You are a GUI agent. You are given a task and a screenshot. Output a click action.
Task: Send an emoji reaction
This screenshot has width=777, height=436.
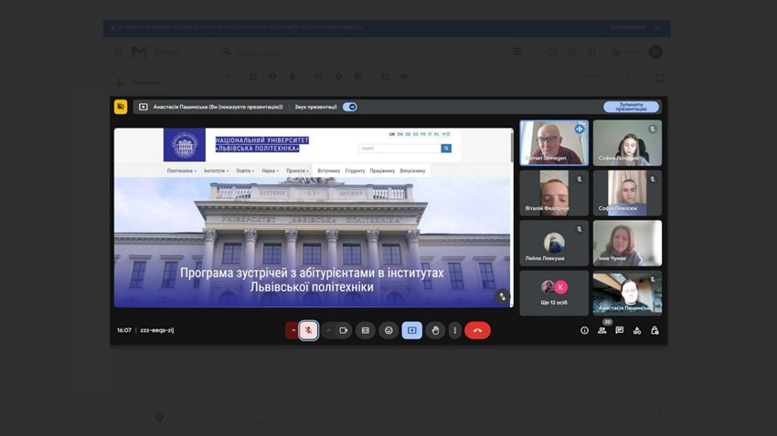388,330
